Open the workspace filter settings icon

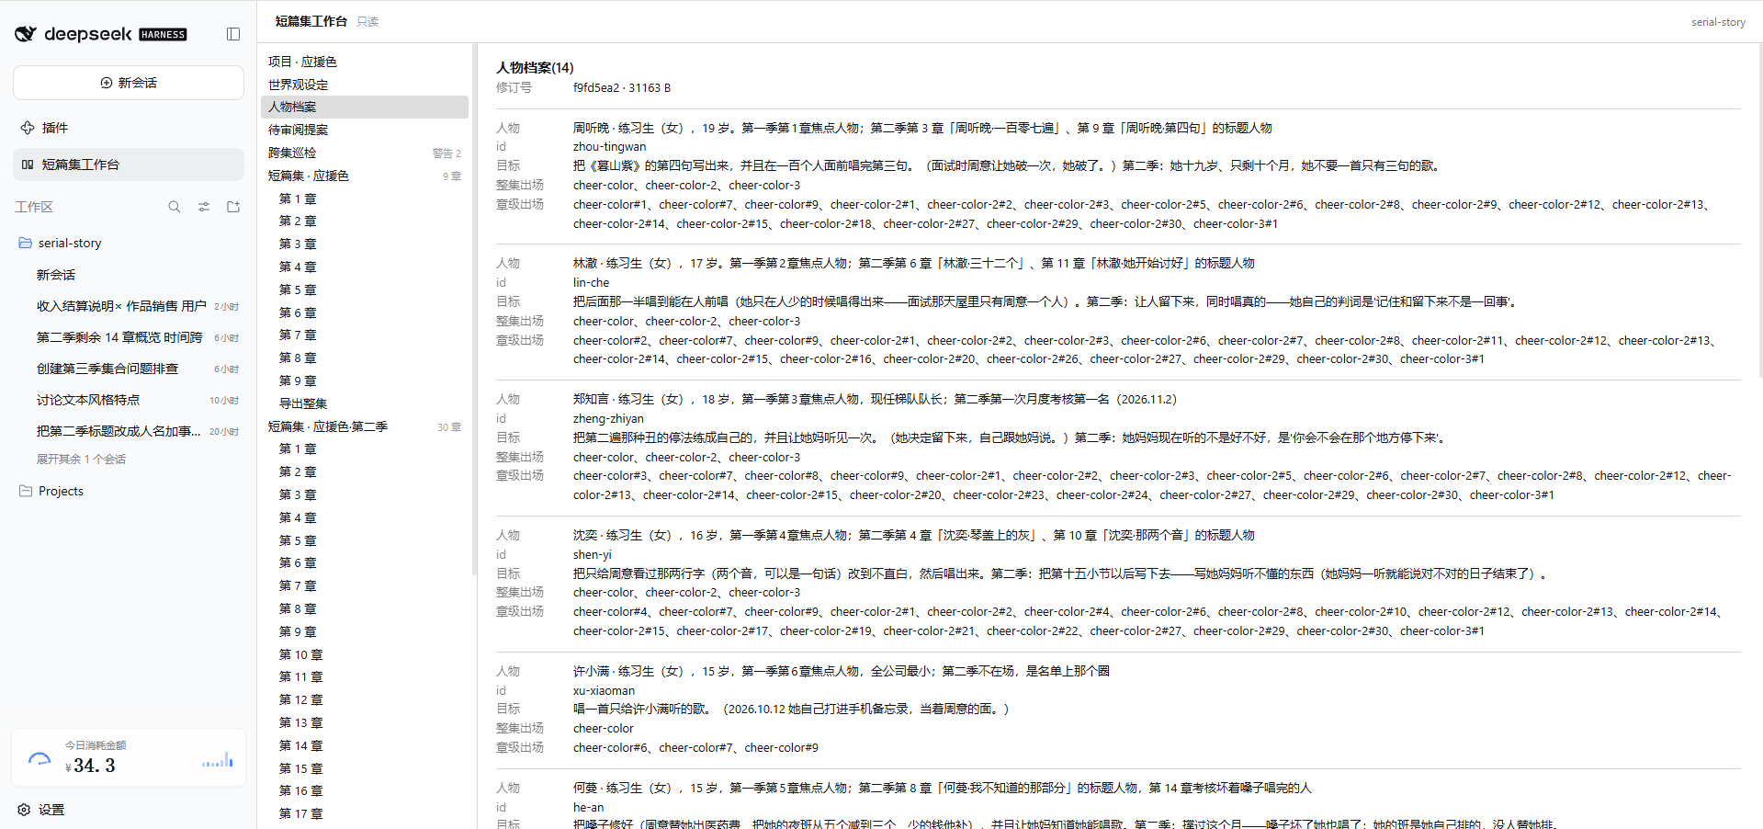click(204, 207)
